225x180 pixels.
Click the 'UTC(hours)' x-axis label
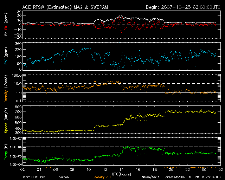[x=121, y=174]
